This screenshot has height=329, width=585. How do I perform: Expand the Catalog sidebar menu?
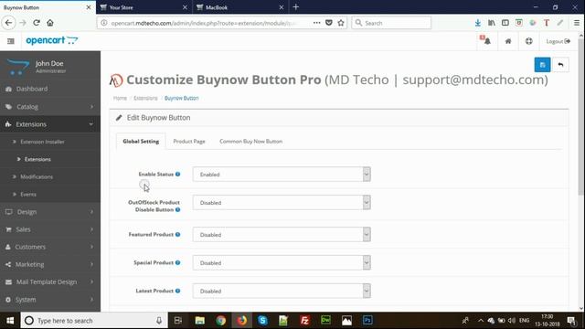click(x=50, y=107)
